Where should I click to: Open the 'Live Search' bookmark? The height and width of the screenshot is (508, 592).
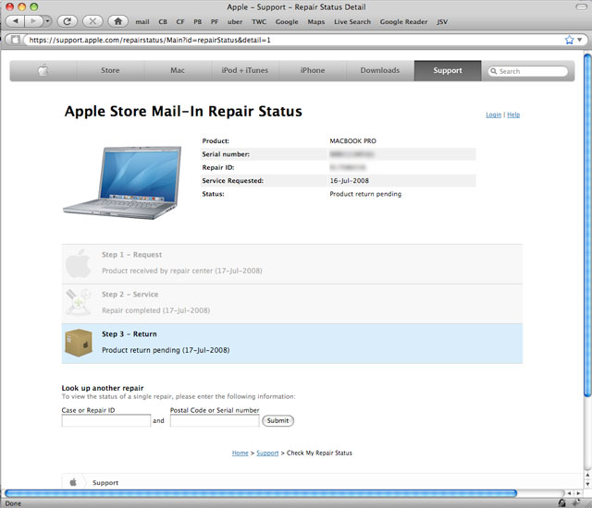(x=352, y=22)
